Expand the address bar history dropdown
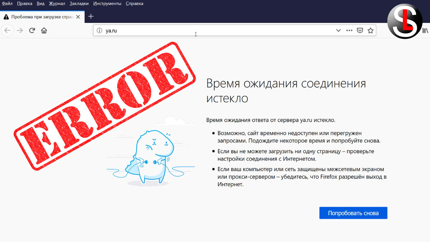Viewport: 430px width, 242px height. point(338,30)
